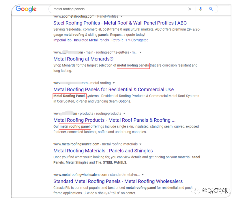Follow the '1 ¼ Corrugated' sitelink

[137, 40]
